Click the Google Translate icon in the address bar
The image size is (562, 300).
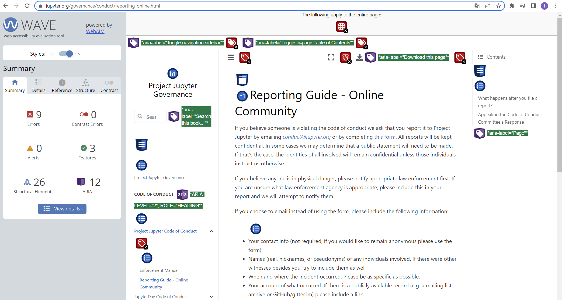point(477,6)
